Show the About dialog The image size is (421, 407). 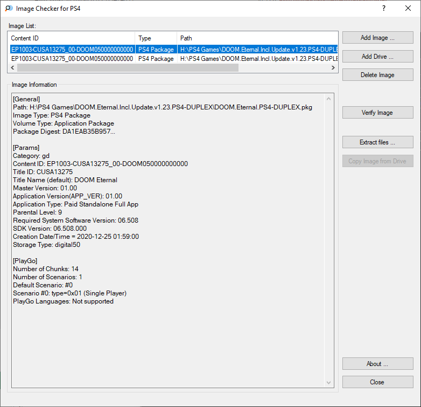coord(377,364)
